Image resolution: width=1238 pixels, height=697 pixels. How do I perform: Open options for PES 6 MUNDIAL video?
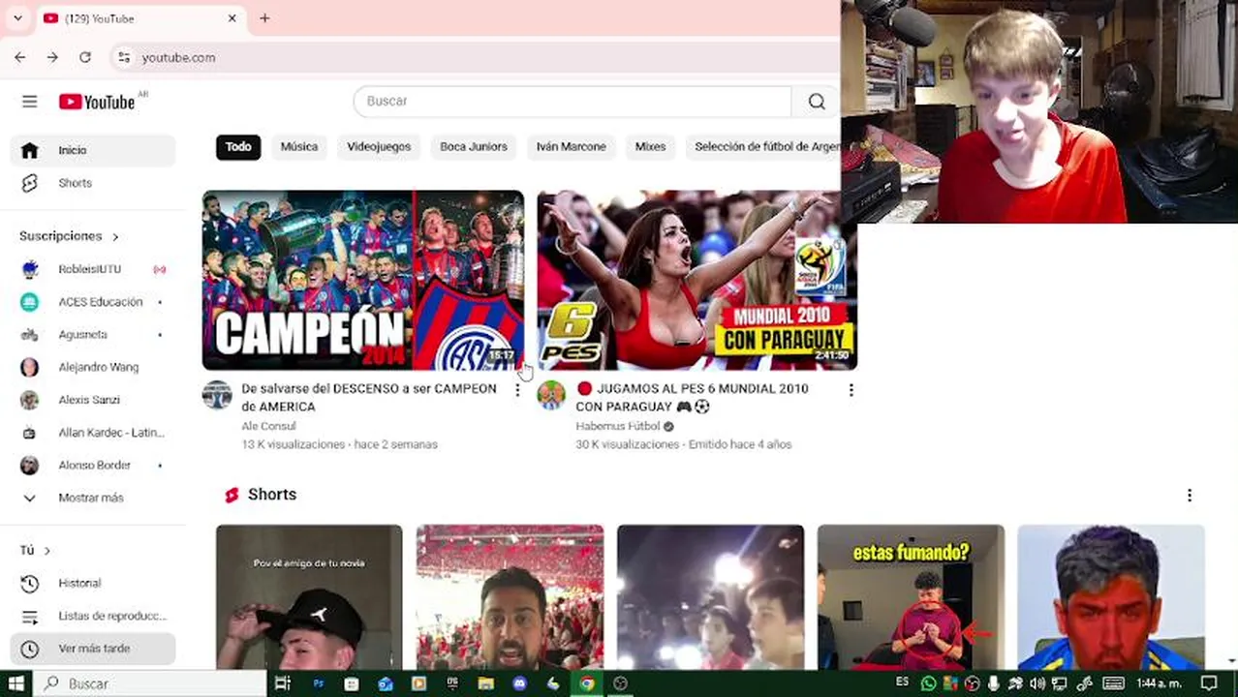(851, 390)
